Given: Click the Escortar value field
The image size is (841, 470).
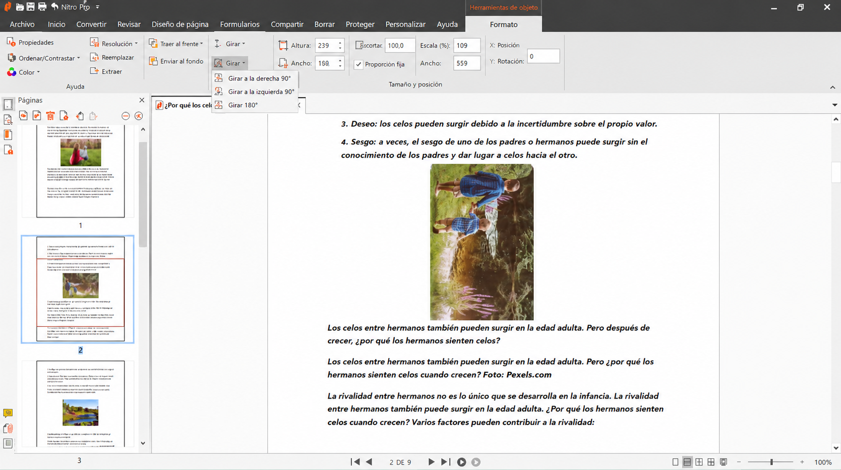Looking at the screenshot, I should click(400, 46).
